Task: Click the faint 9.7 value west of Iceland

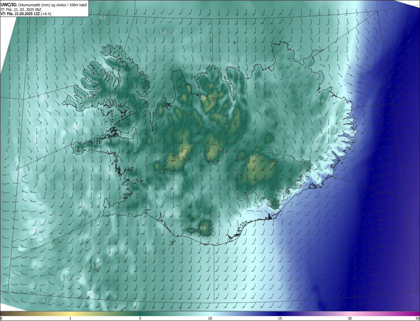Action: [35, 139]
